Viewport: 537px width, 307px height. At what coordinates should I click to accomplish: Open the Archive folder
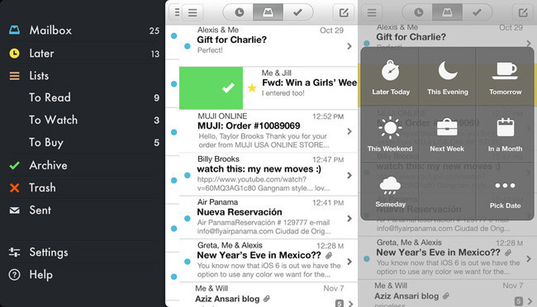coord(83,165)
